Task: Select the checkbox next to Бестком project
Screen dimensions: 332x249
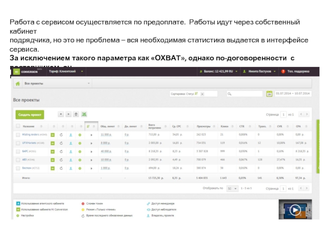Action: click(18, 168)
